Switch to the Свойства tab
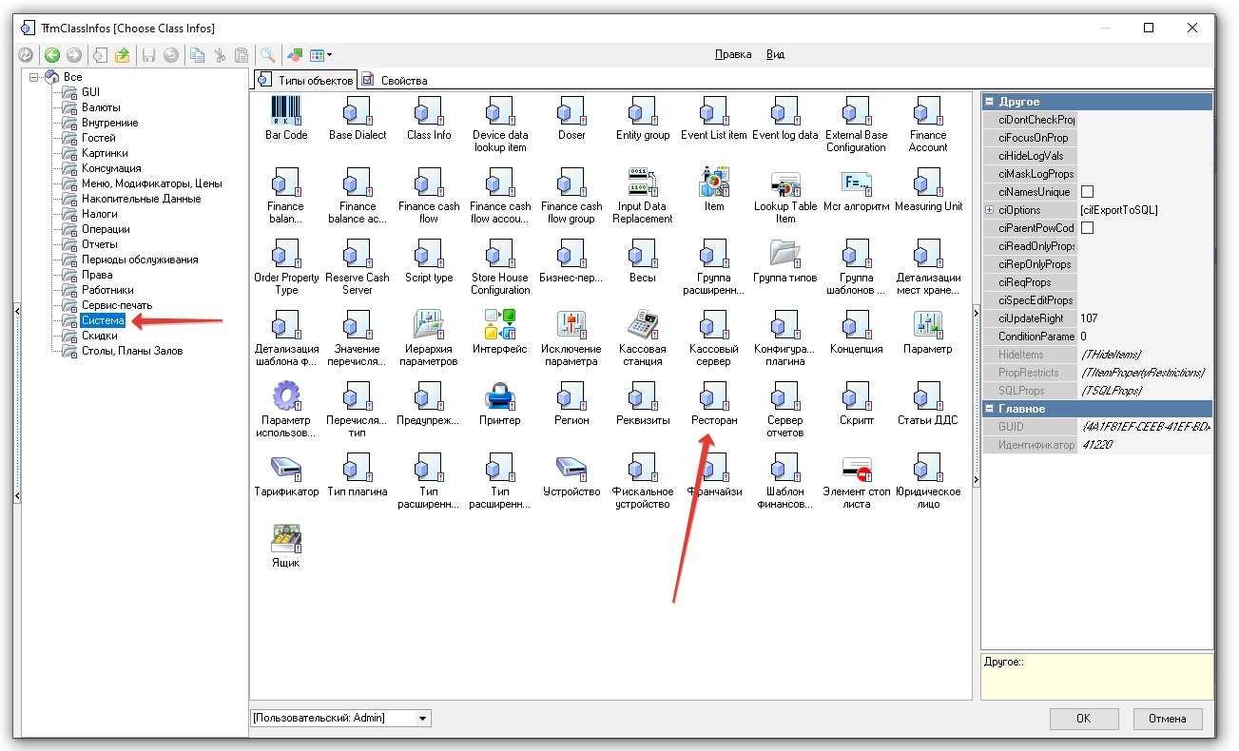The width and height of the screenshot is (1239, 751). 395,81
